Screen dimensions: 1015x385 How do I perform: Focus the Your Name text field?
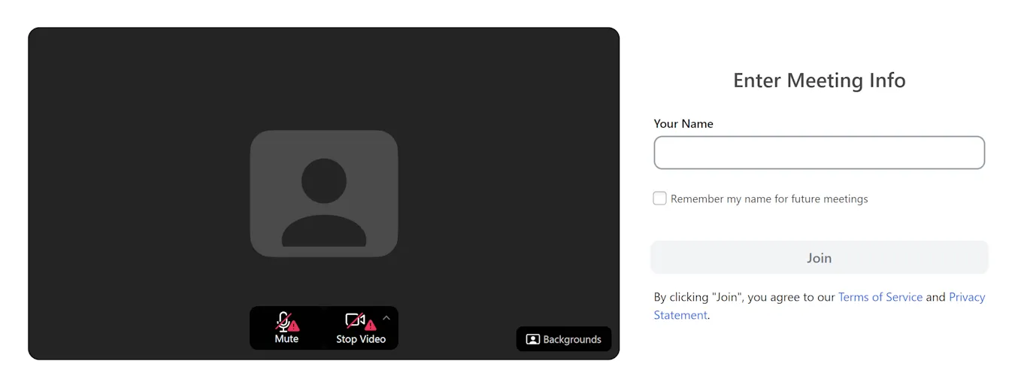pyautogui.click(x=819, y=153)
